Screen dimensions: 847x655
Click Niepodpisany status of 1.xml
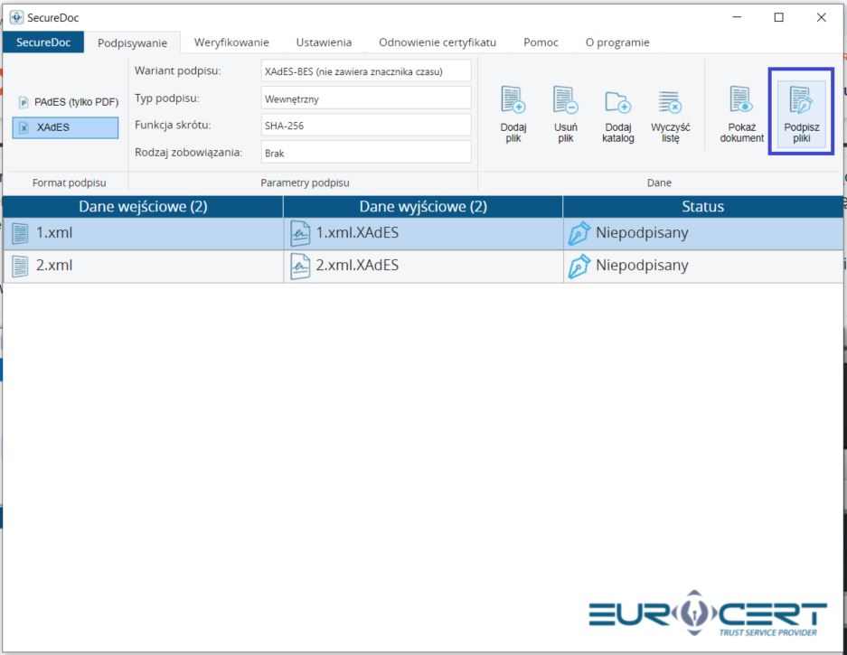click(642, 233)
